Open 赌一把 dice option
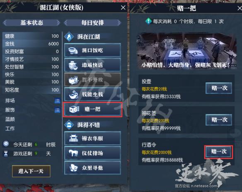242x192 pixels. 92,109
